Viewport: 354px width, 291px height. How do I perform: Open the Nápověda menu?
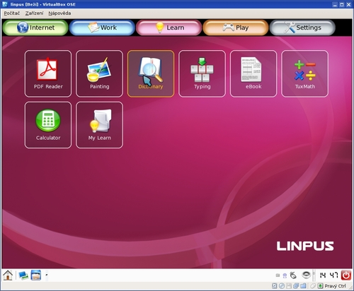(x=59, y=13)
